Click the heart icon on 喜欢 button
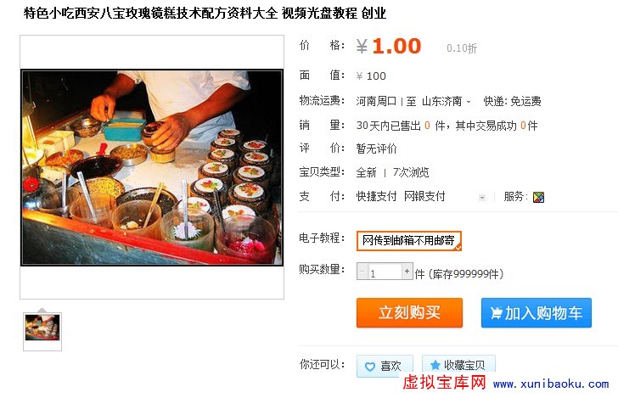Viewport: 618px width, 398px height. pos(370,367)
